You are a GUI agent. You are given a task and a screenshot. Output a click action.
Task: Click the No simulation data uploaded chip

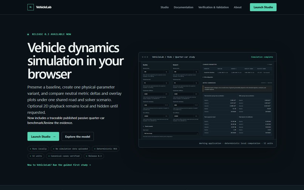tap(71, 149)
